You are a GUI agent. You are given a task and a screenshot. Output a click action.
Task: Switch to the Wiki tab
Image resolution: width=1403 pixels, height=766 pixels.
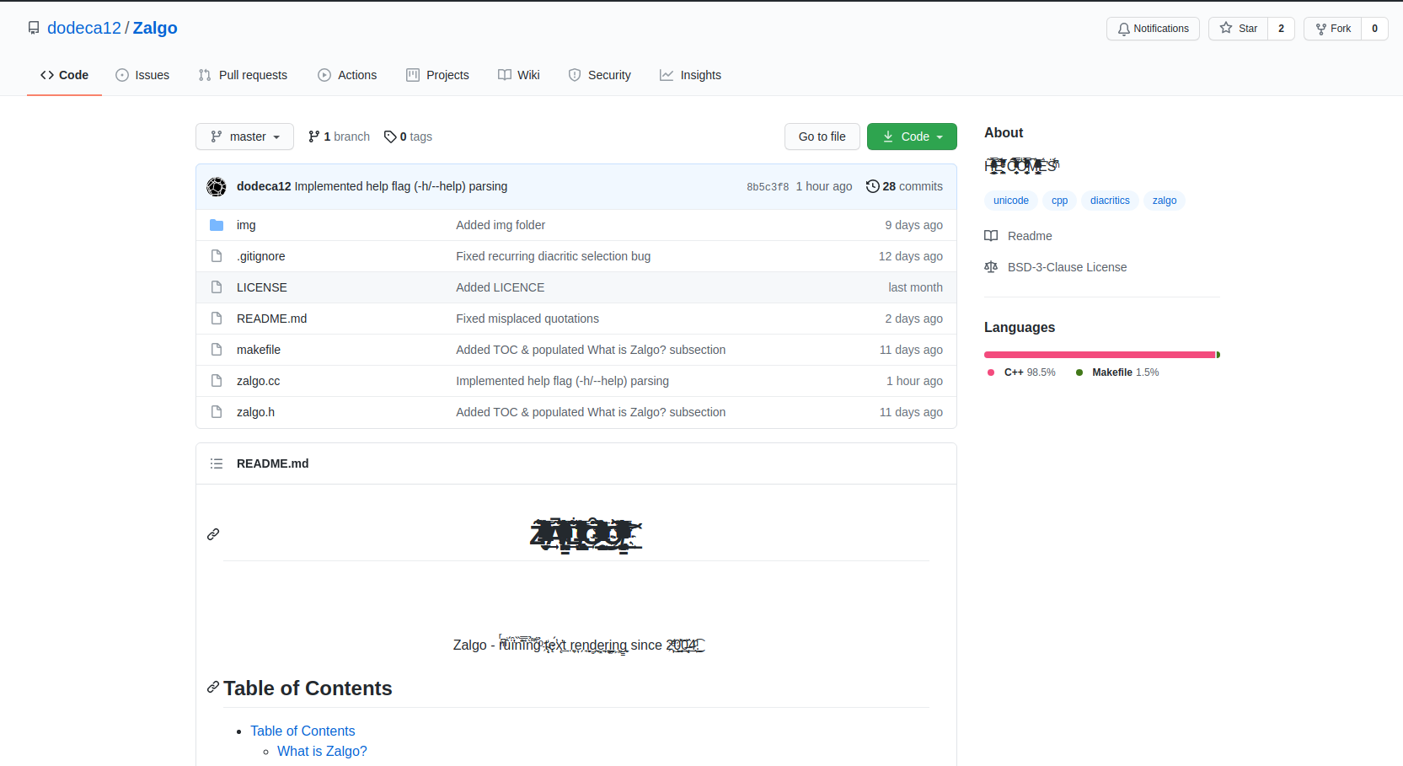pos(519,75)
